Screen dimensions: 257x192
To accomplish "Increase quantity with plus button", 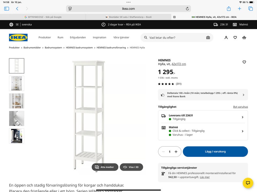I will pos(176,152).
